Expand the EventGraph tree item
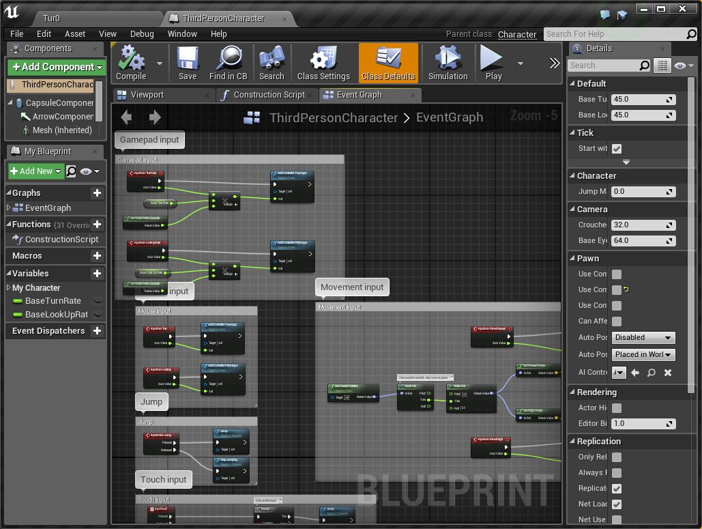702x529 pixels. click(8, 208)
